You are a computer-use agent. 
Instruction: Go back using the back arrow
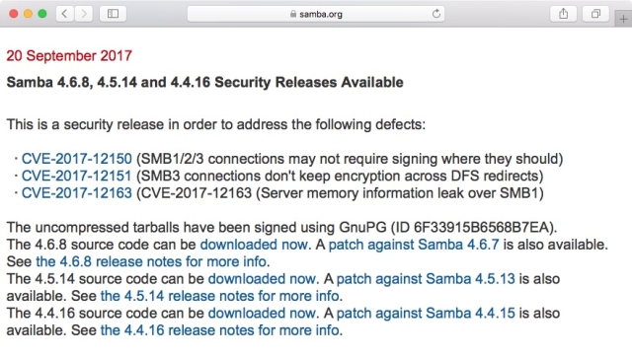coord(64,14)
